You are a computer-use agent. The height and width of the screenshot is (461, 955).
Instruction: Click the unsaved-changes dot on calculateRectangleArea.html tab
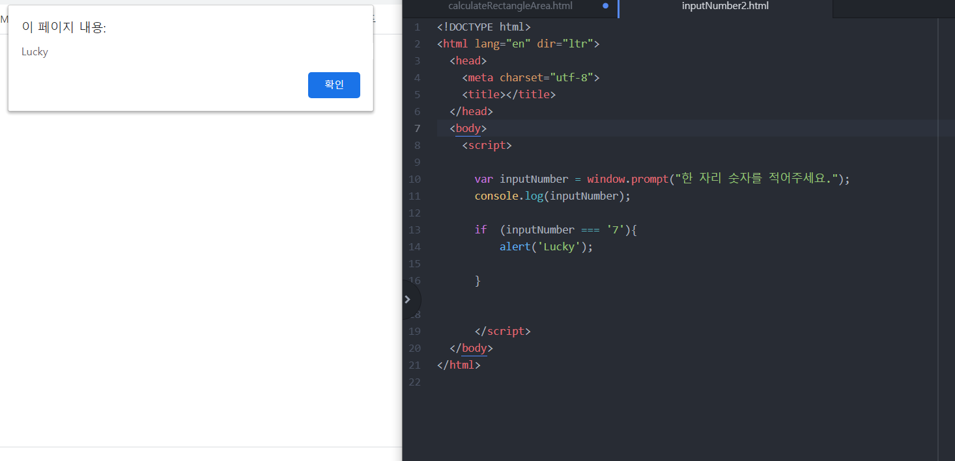(x=606, y=6)
